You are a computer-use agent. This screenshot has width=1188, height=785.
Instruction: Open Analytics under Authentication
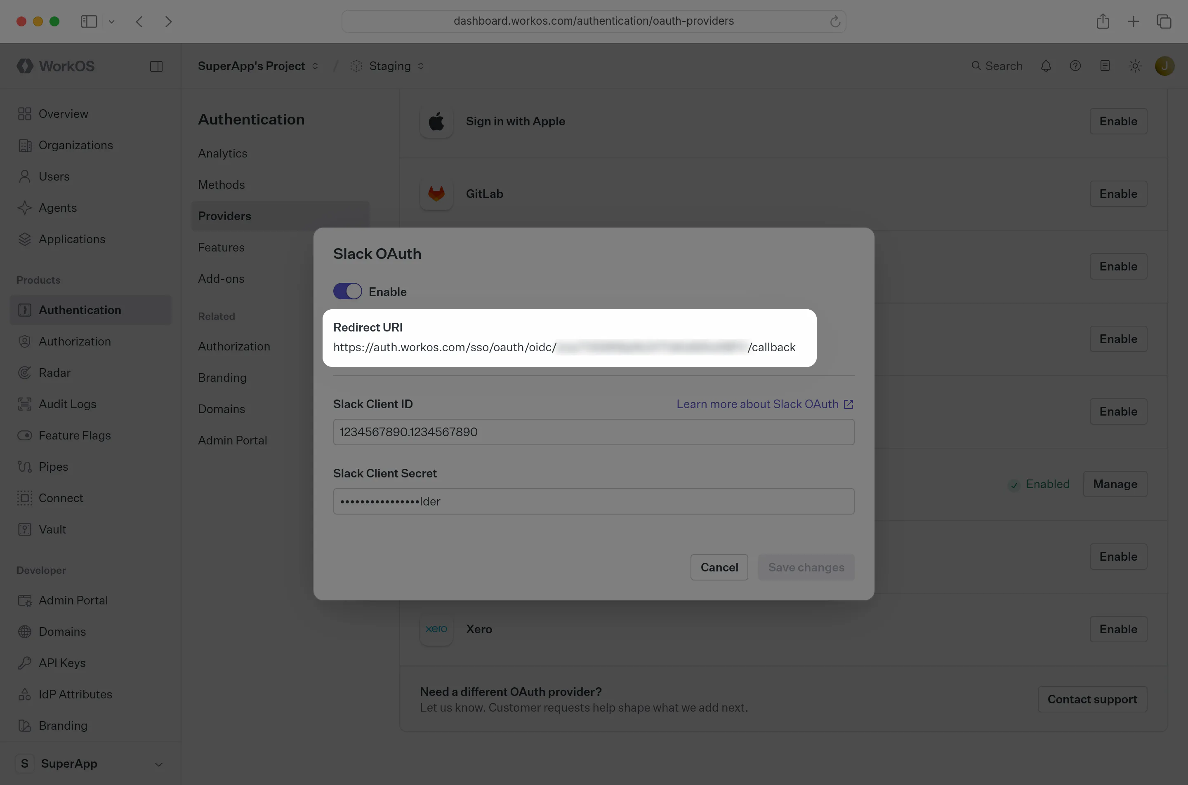[x=222, y=153]
